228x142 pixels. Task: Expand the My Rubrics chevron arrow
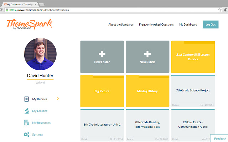click(58, 99)
